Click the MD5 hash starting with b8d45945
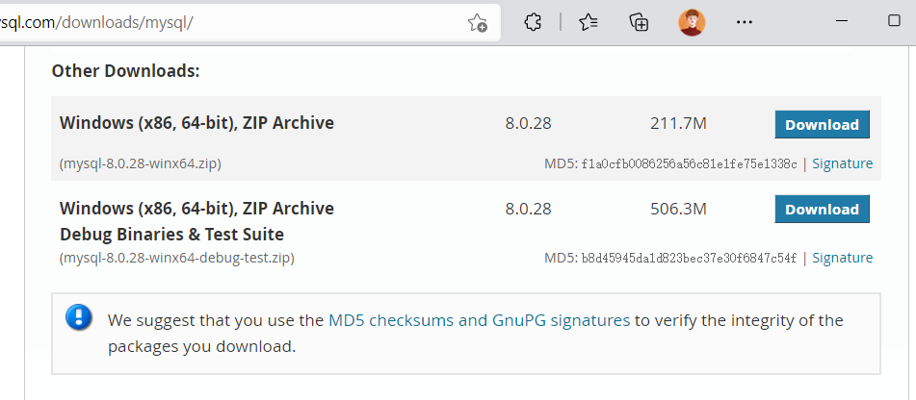 tap(689, 258)
